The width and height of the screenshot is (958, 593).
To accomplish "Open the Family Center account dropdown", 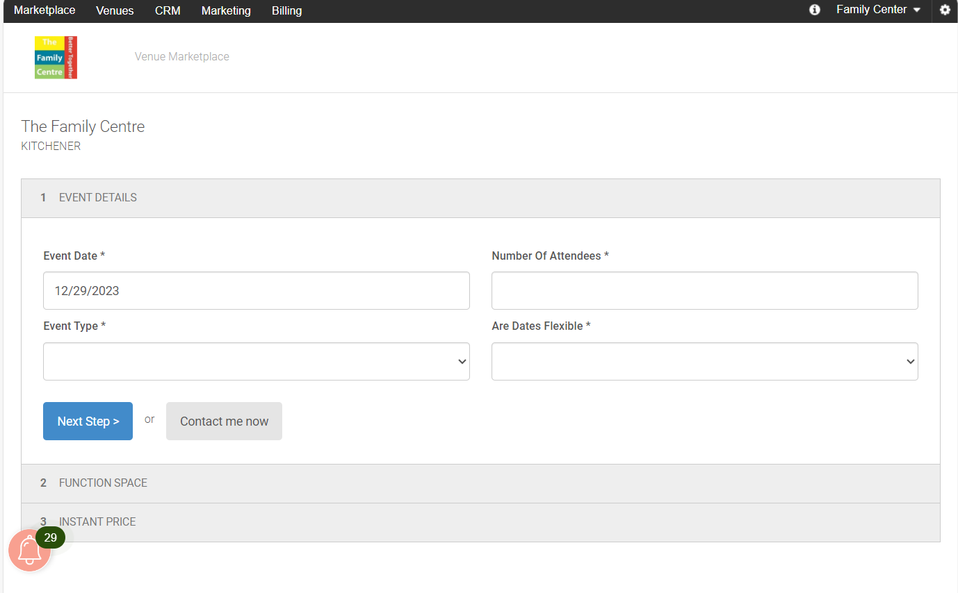I will pos(878,10).
